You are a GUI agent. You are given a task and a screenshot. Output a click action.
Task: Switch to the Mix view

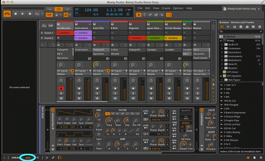[x=28, y=158]
